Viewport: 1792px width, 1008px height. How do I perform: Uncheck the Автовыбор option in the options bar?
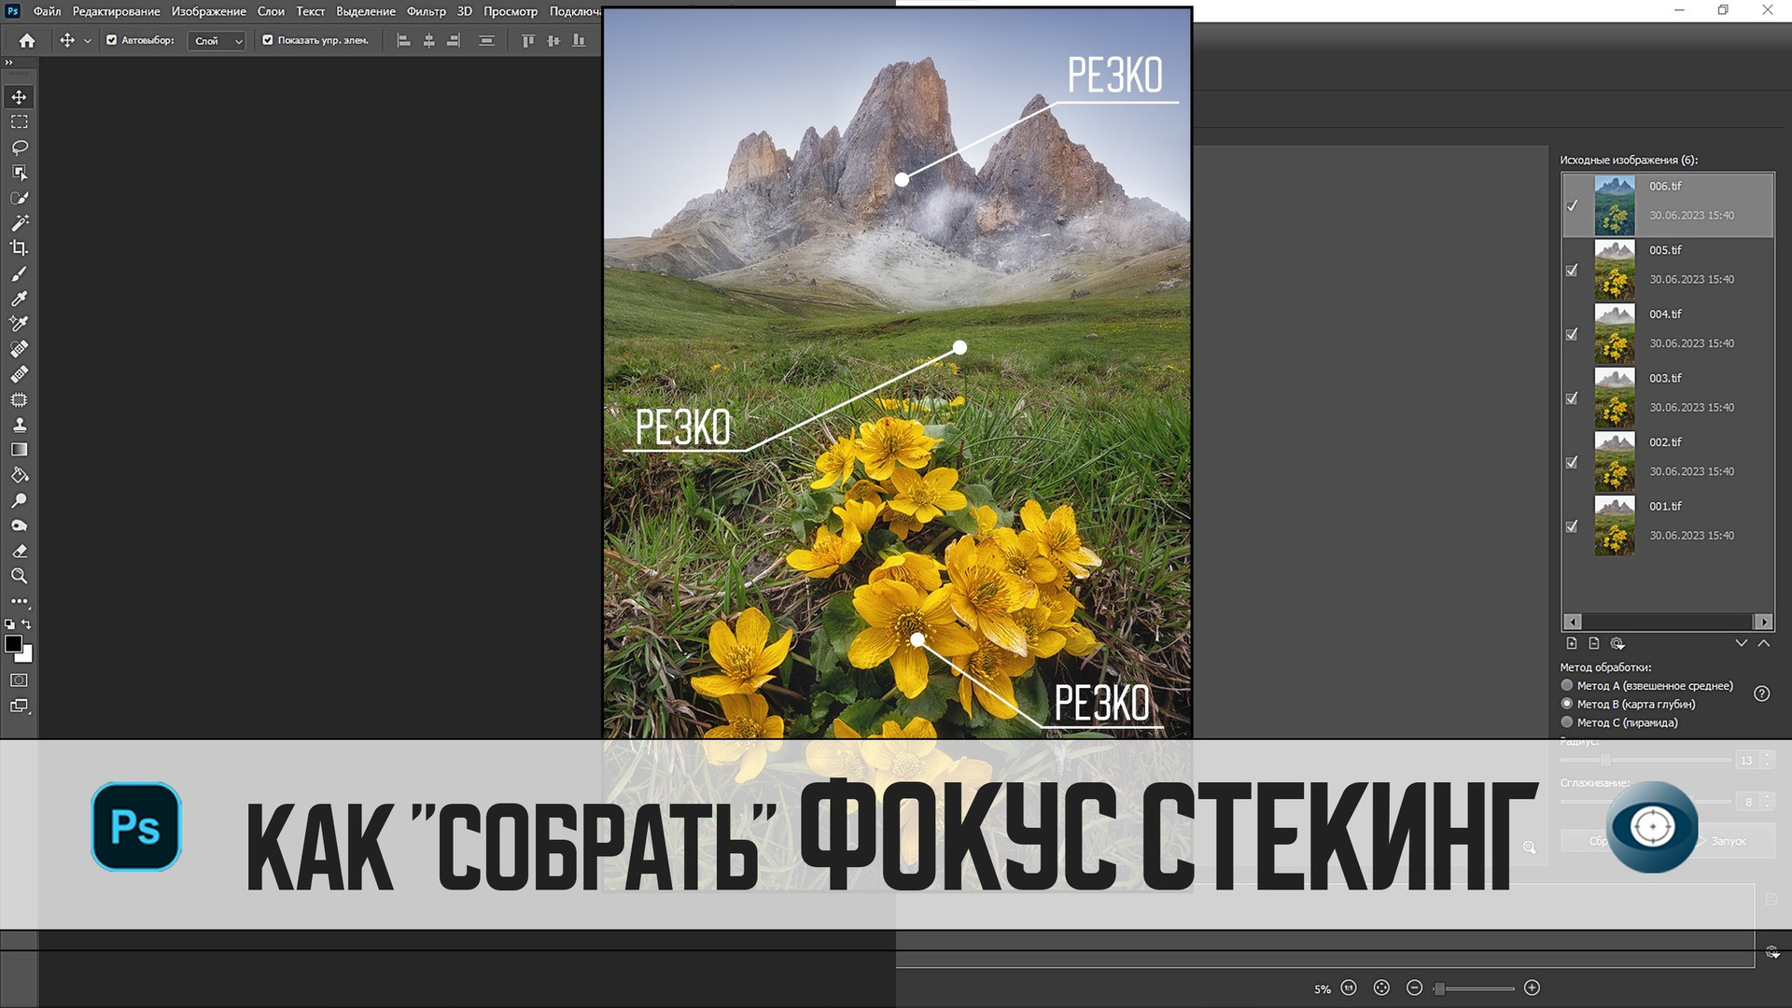click(x=111, y=40)
